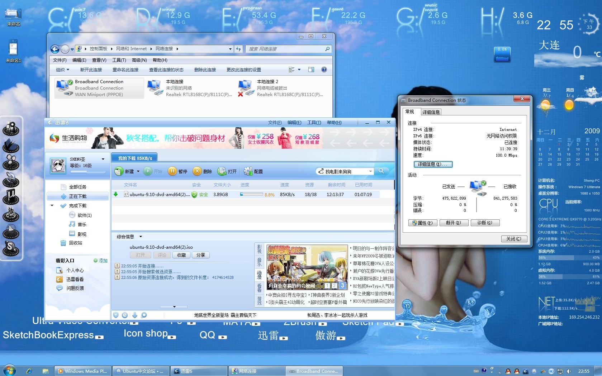This screenshot has width=602, height=376.
Task: Open the dropdown arrow beside SHENG圣 username
Action: point(103,159)
